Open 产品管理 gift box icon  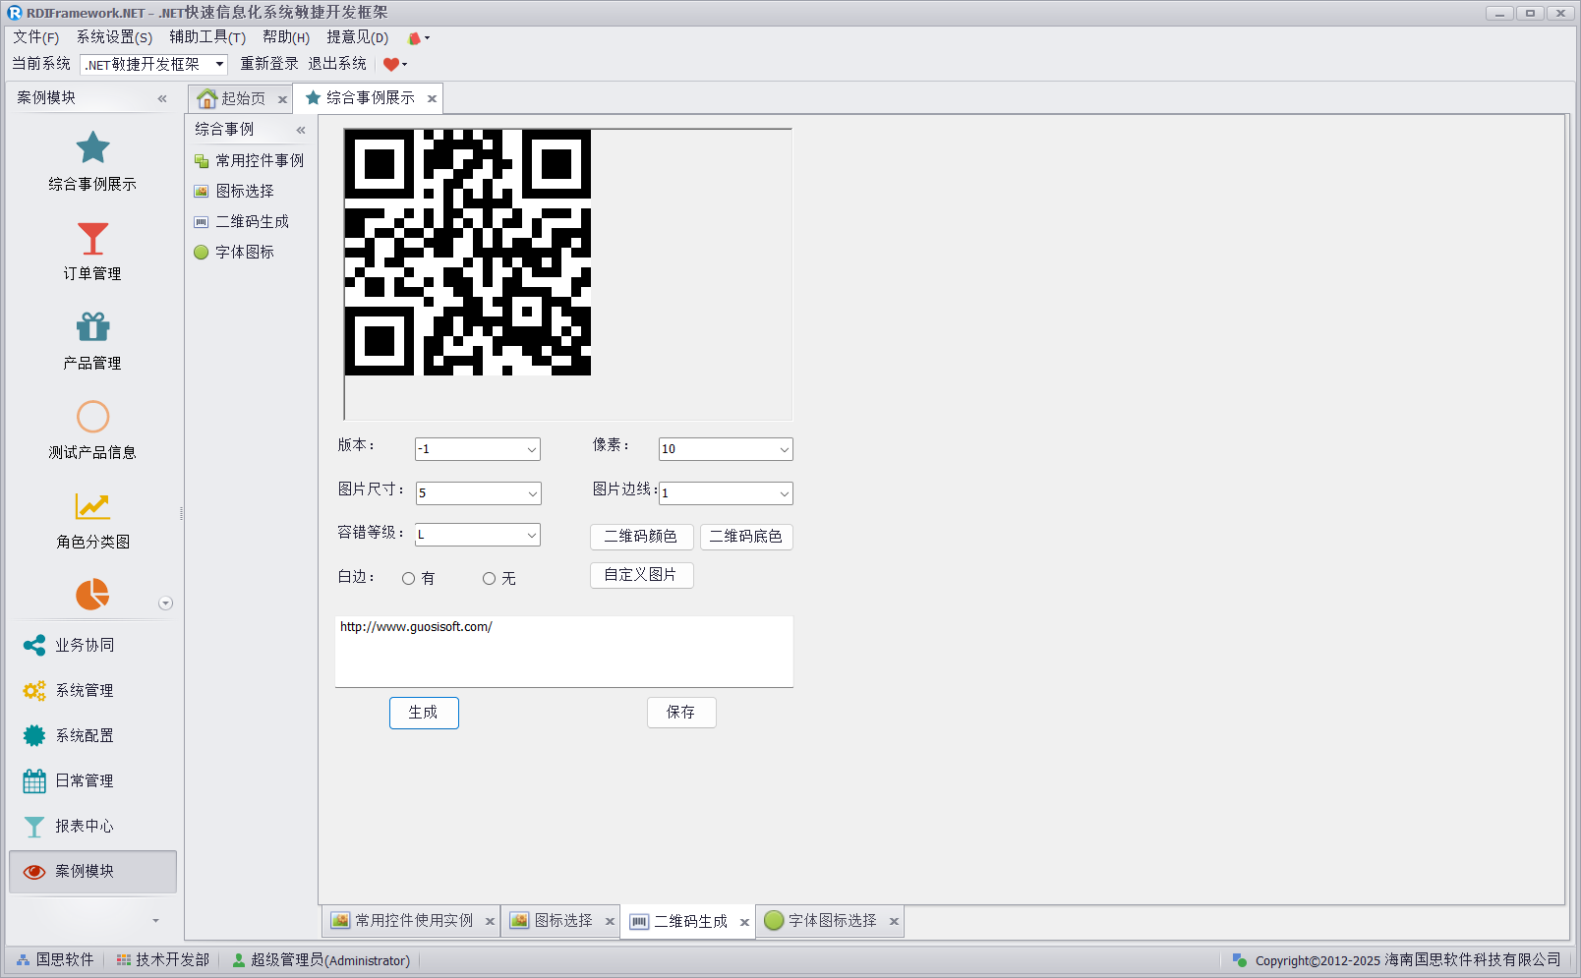92,327
